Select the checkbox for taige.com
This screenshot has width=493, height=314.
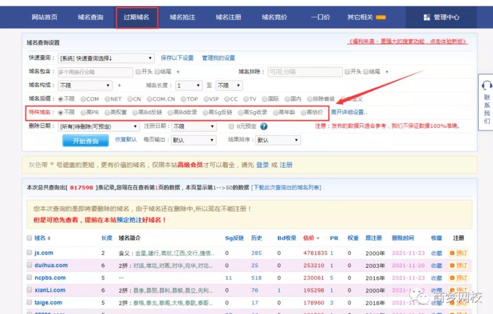29,302
